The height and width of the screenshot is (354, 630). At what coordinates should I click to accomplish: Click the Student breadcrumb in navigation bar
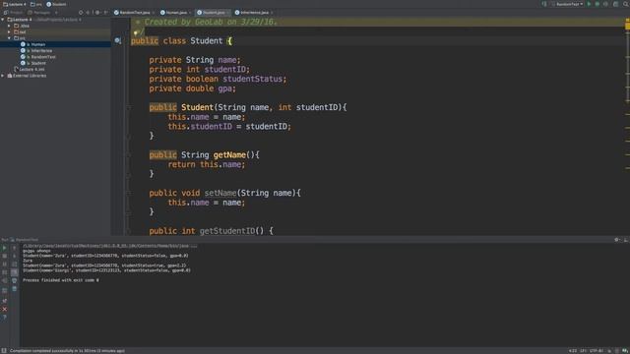56,4
